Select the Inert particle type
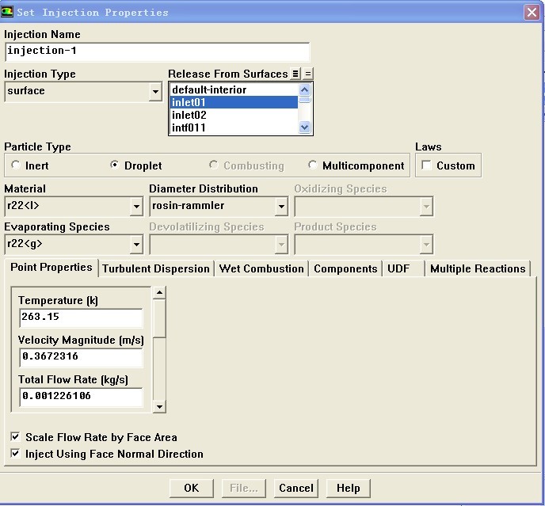The image size is (545, 506). coord(16,165)
